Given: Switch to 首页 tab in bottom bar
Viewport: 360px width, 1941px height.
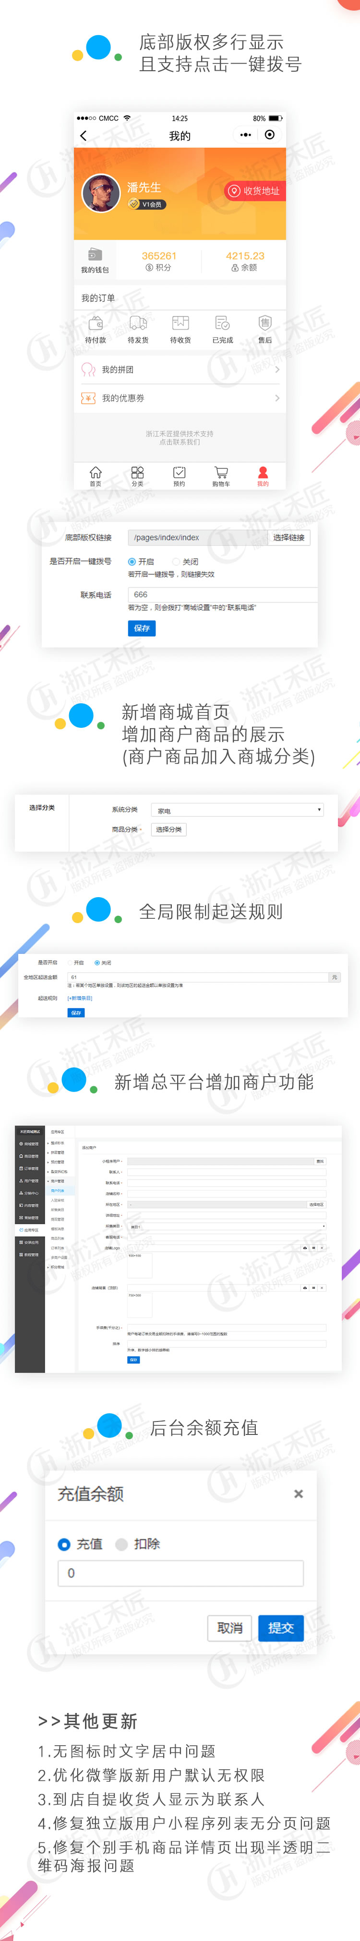Looking at the screenshot, I should tap(96, 476).
